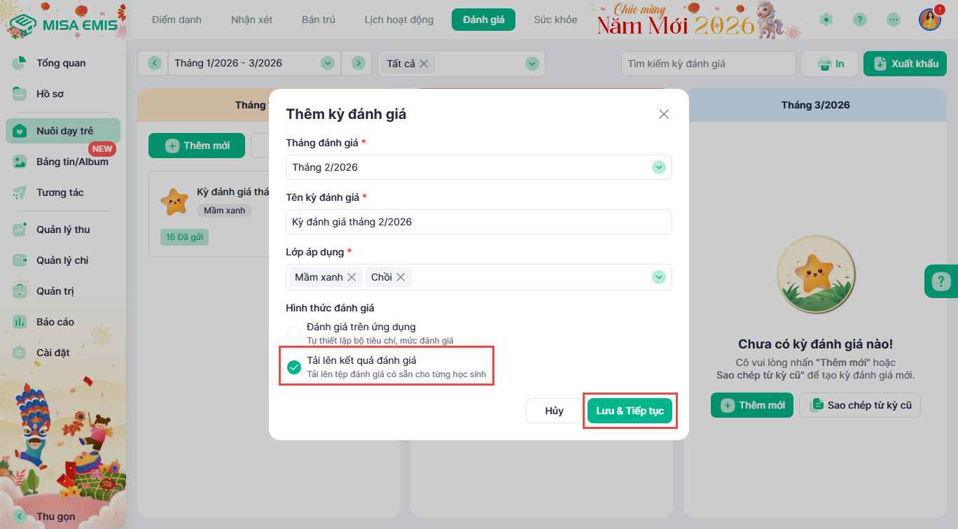Close the Thêm kỳ đánh giá dialog

(664, 114)
